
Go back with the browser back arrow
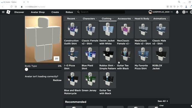3,7
